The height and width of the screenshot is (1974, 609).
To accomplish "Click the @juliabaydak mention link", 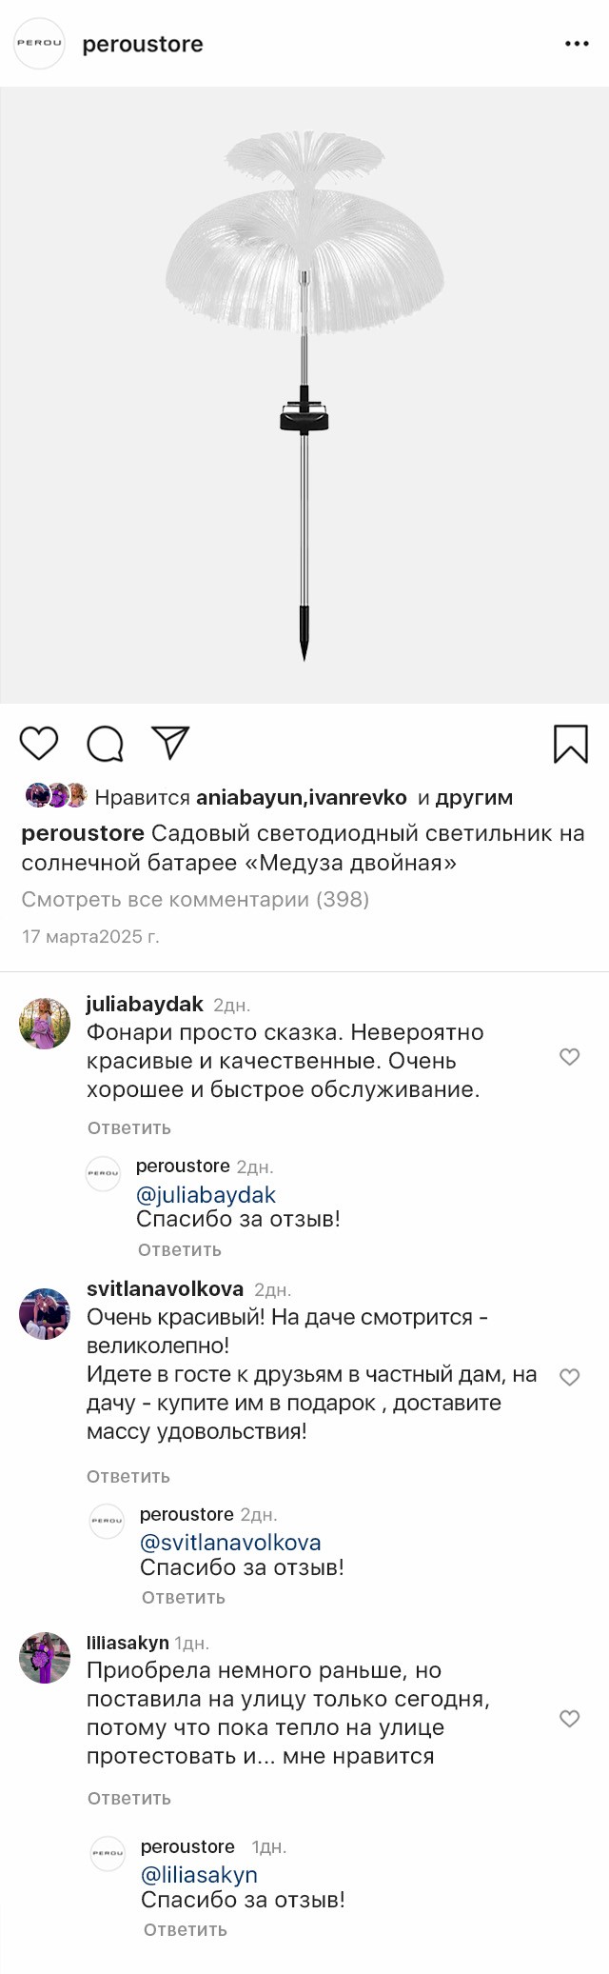I will coord(206,1195).
